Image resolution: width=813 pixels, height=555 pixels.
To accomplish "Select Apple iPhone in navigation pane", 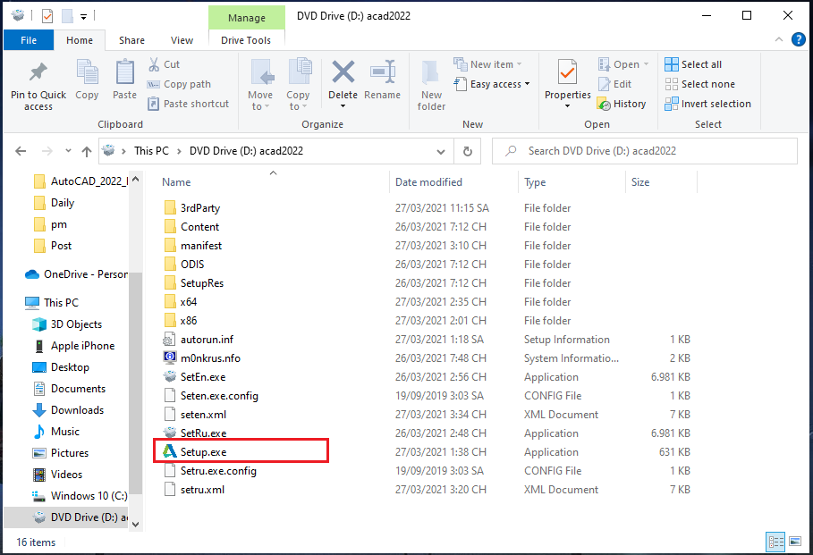I will 73,346.
